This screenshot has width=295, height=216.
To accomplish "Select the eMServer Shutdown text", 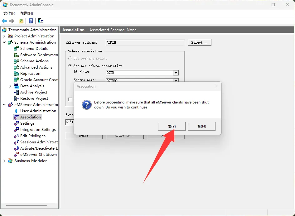I will point(38,155).
